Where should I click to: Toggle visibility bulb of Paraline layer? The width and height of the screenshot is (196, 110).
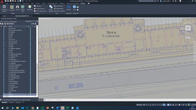point(30,45)
